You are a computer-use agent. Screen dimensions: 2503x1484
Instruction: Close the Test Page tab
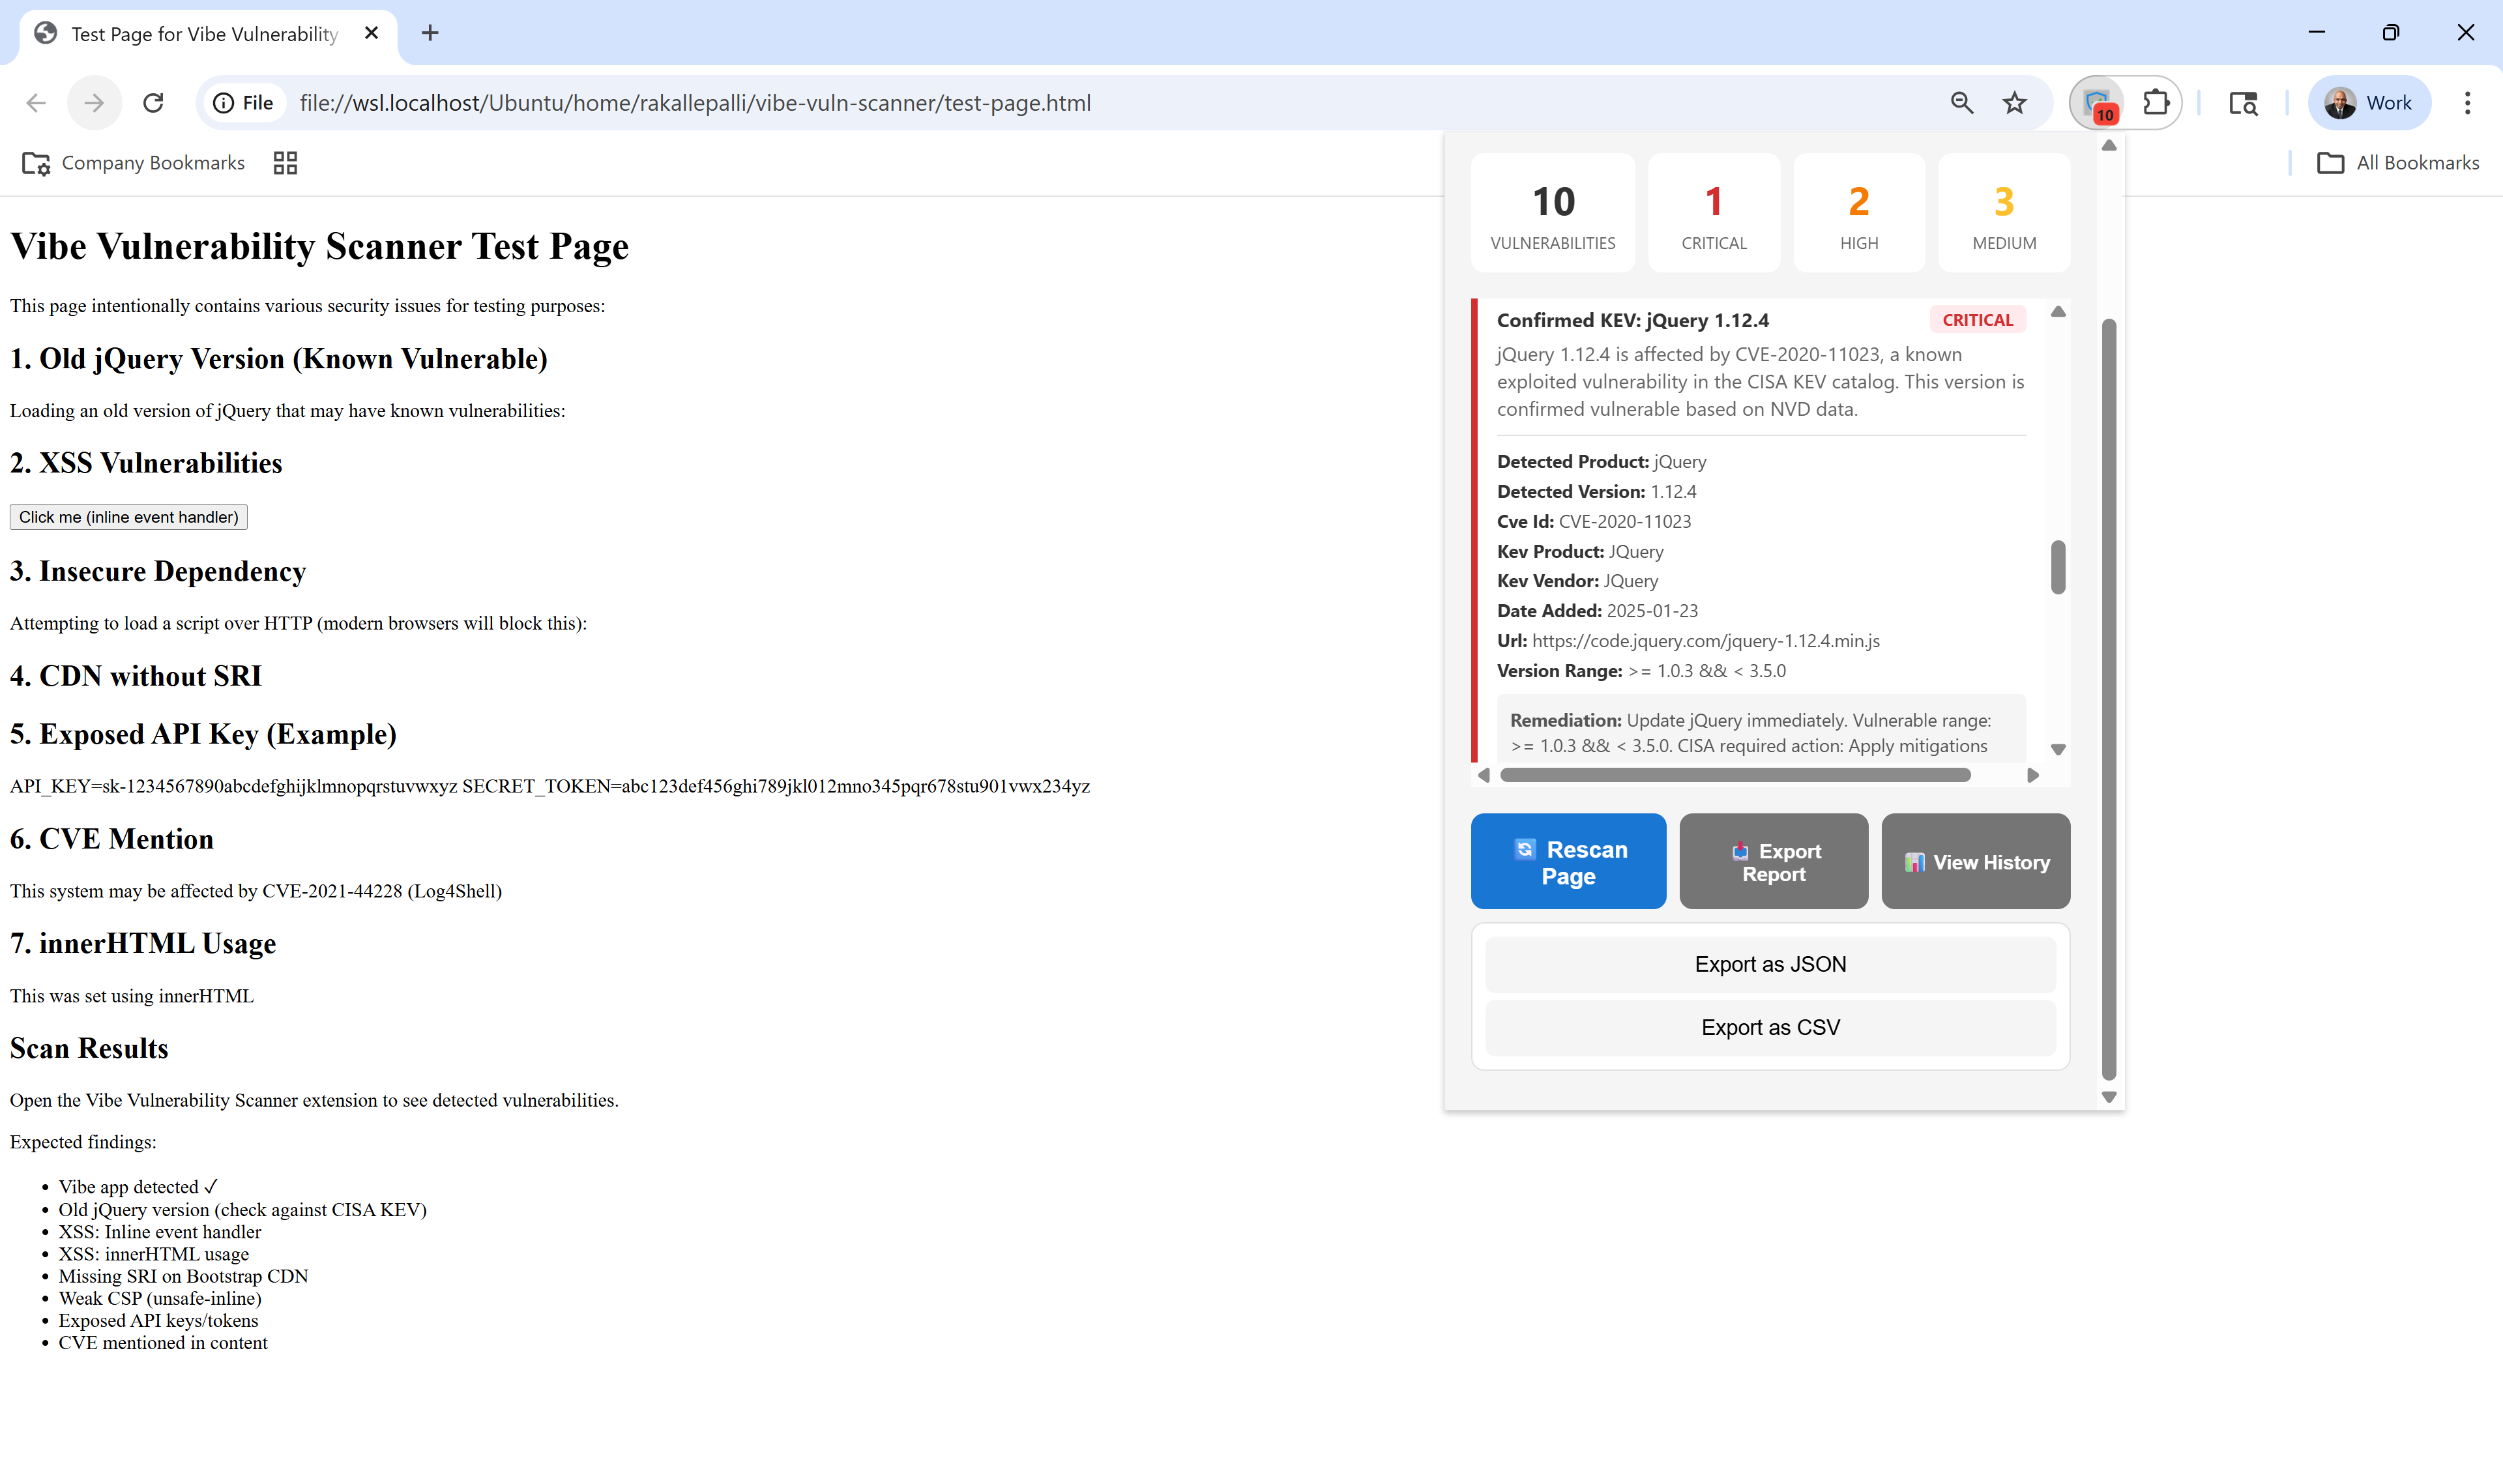[x=371, y=33]
